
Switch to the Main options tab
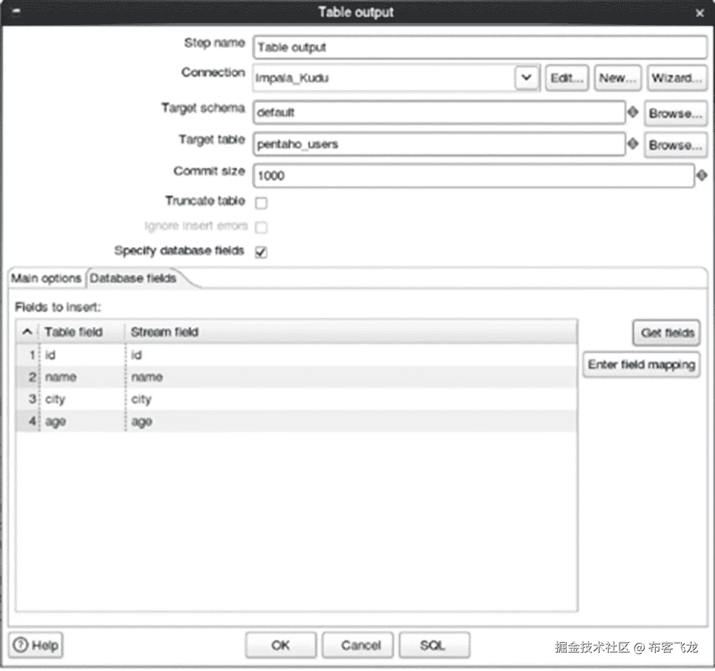coord(46,278)
